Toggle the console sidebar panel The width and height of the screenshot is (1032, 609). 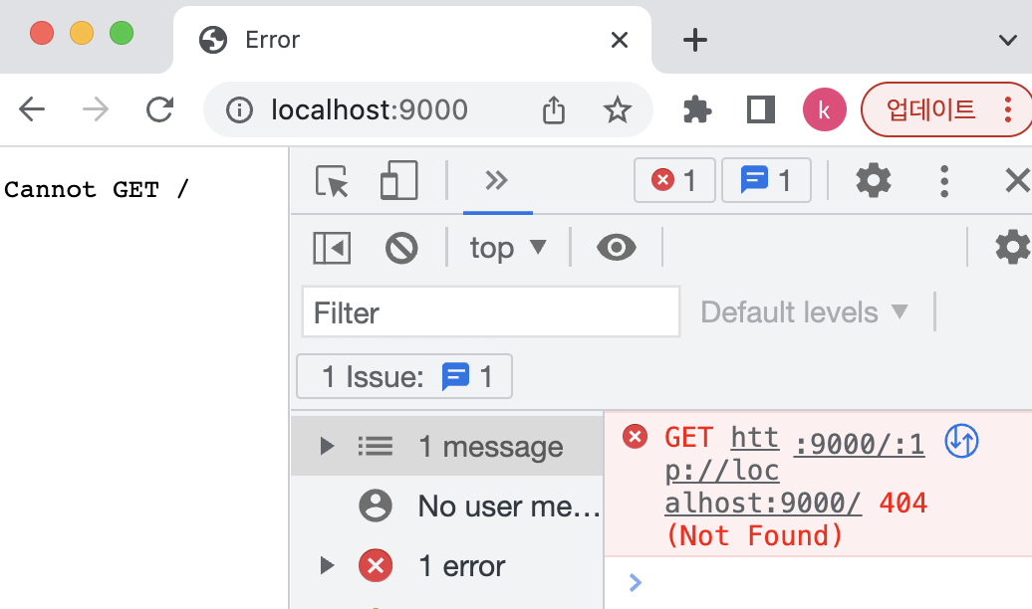[332, 248]
